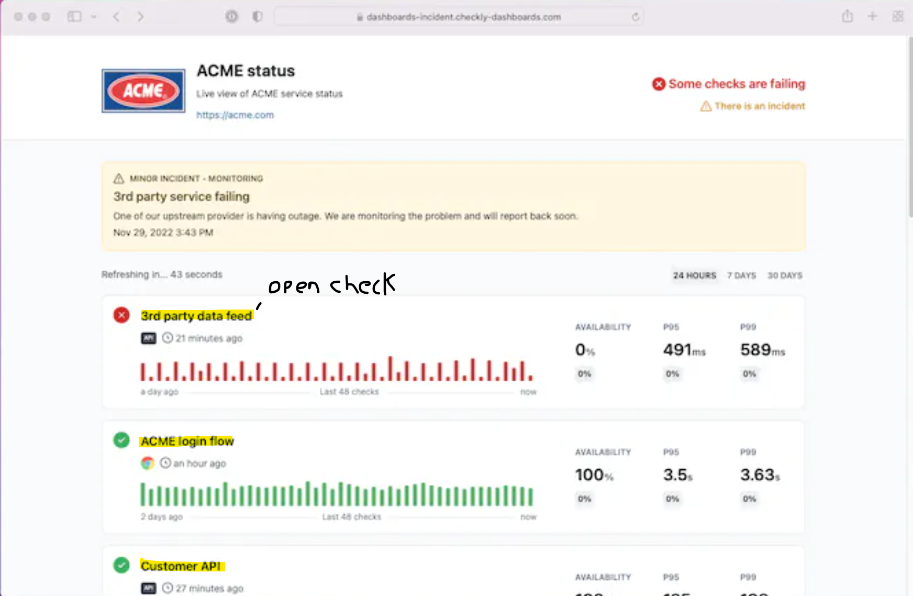Open the Safari share icon

(847, 17)
